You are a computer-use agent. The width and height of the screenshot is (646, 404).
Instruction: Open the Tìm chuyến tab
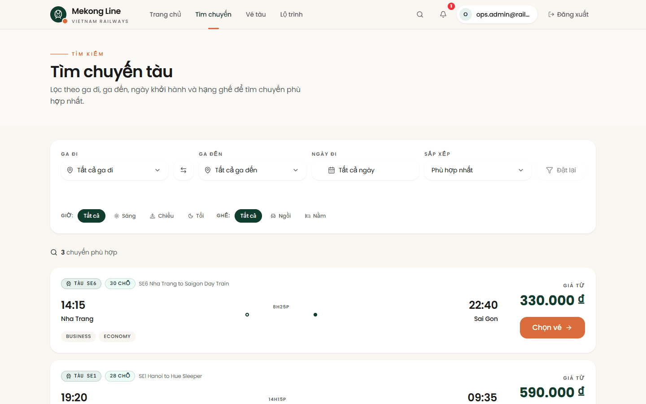(x=214, y=14)
